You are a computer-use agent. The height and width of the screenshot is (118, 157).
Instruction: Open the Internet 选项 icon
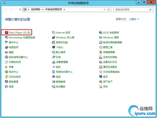tap(53, 32)
